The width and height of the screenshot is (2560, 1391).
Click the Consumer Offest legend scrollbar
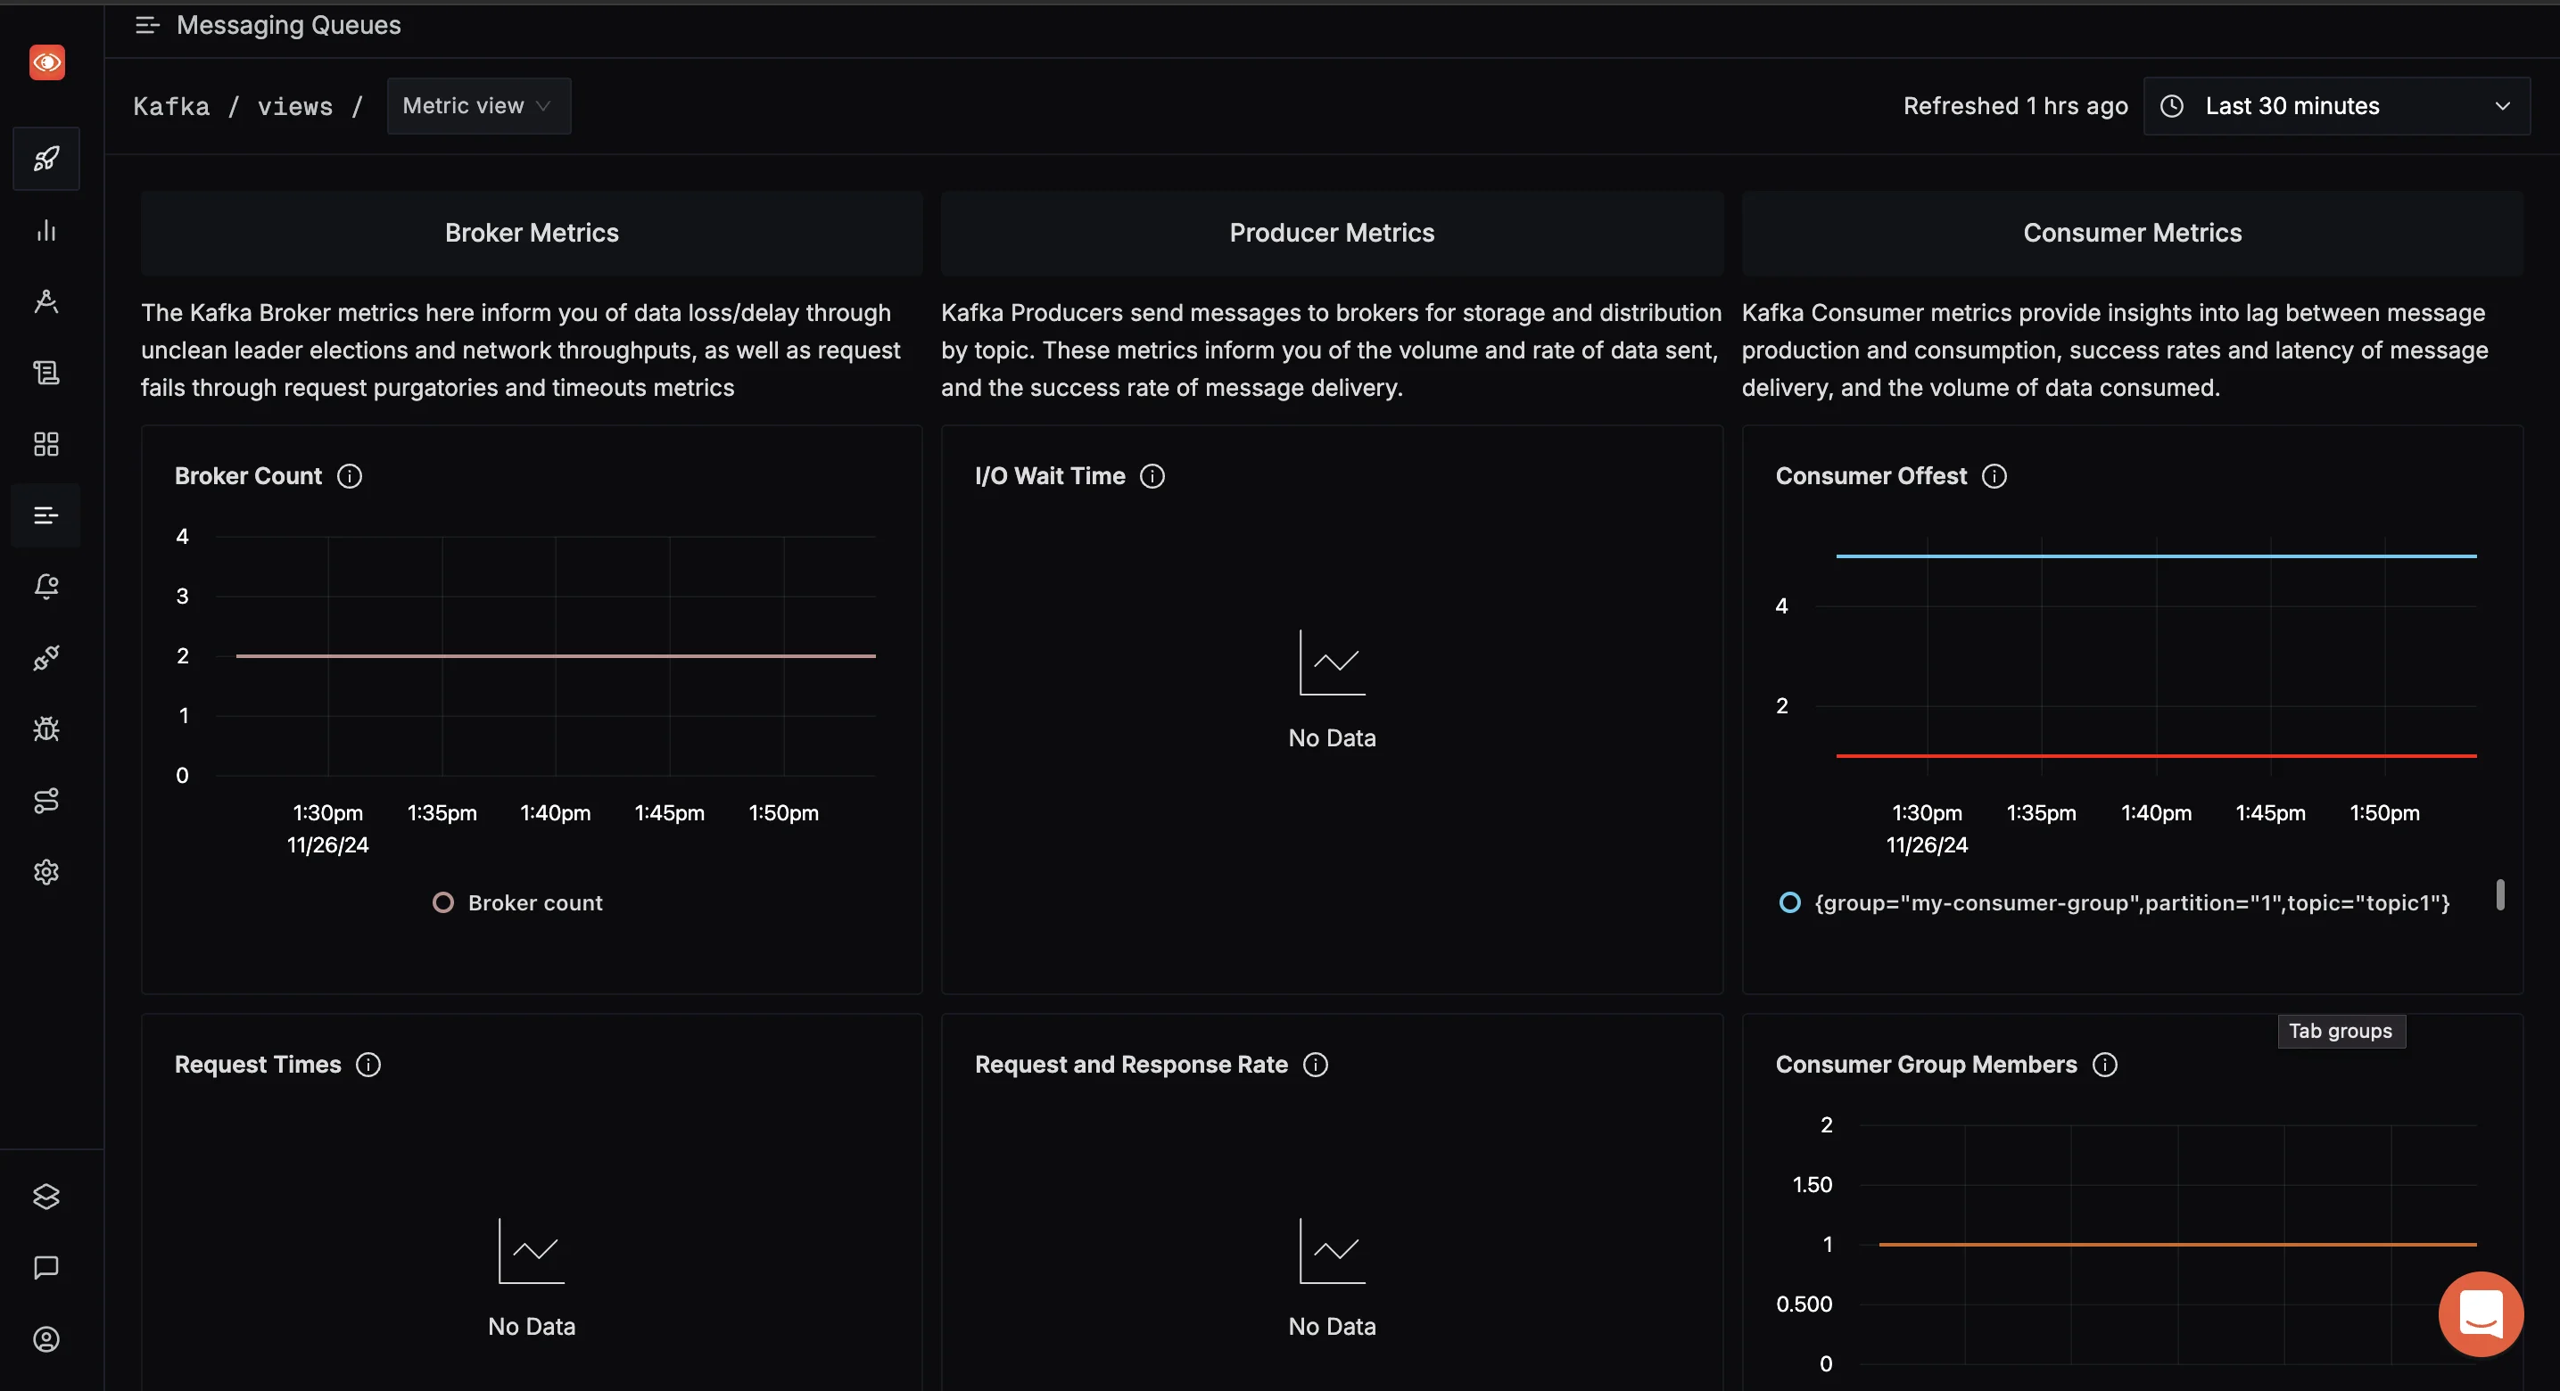(x=2500, y=894)
